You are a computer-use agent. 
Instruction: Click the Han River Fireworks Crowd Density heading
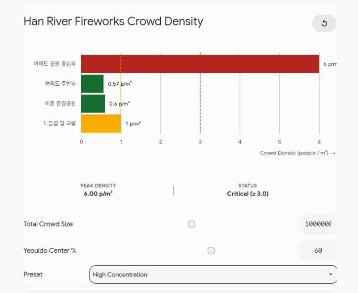pyautogui.click(x=113, y=21)
